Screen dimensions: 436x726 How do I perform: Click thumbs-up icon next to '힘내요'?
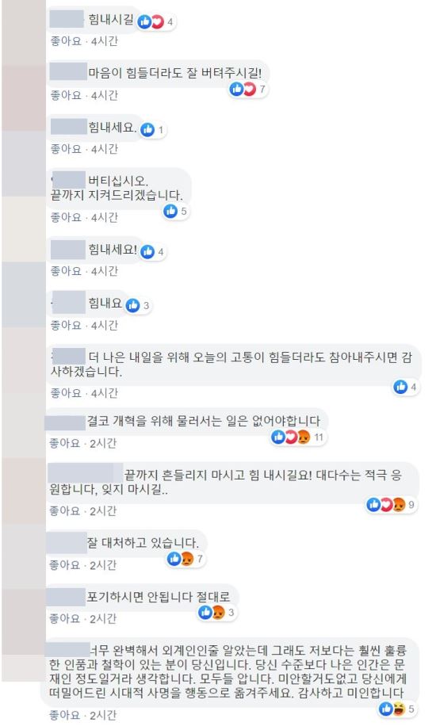pyautogui.click(x=133, y=306)
